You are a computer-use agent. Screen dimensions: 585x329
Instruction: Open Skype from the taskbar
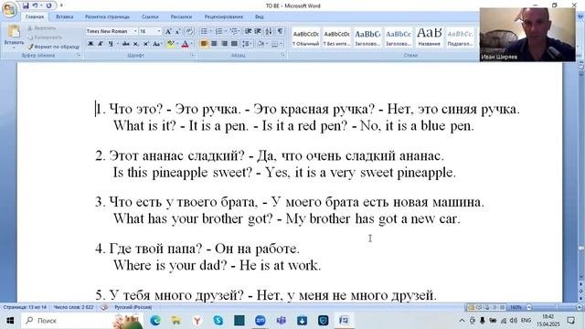[218, 321]
